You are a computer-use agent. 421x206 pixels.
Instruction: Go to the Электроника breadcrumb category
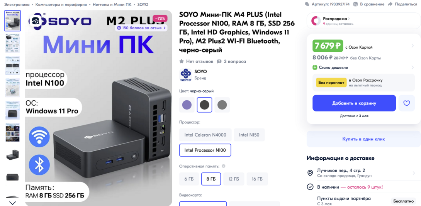[16, 5]
